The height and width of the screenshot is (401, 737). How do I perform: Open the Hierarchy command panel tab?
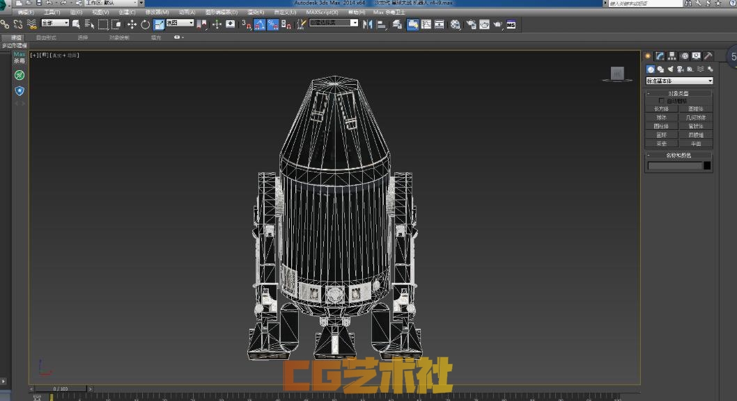coord(672,56)
